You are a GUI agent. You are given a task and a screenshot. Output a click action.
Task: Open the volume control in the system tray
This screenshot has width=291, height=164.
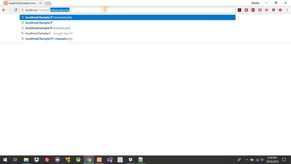pyautogui.click(x=262, y=160)
